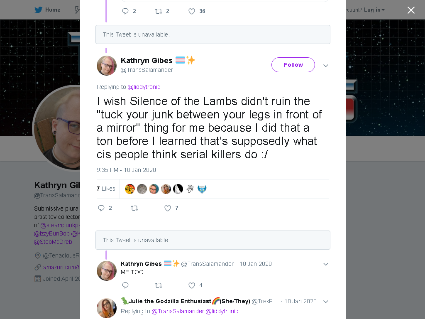The height and width of the screenshot is (319, 425).
Task: Expand options chevron on 'ME TOO' tweet
Action: click(x=326, y=264)
